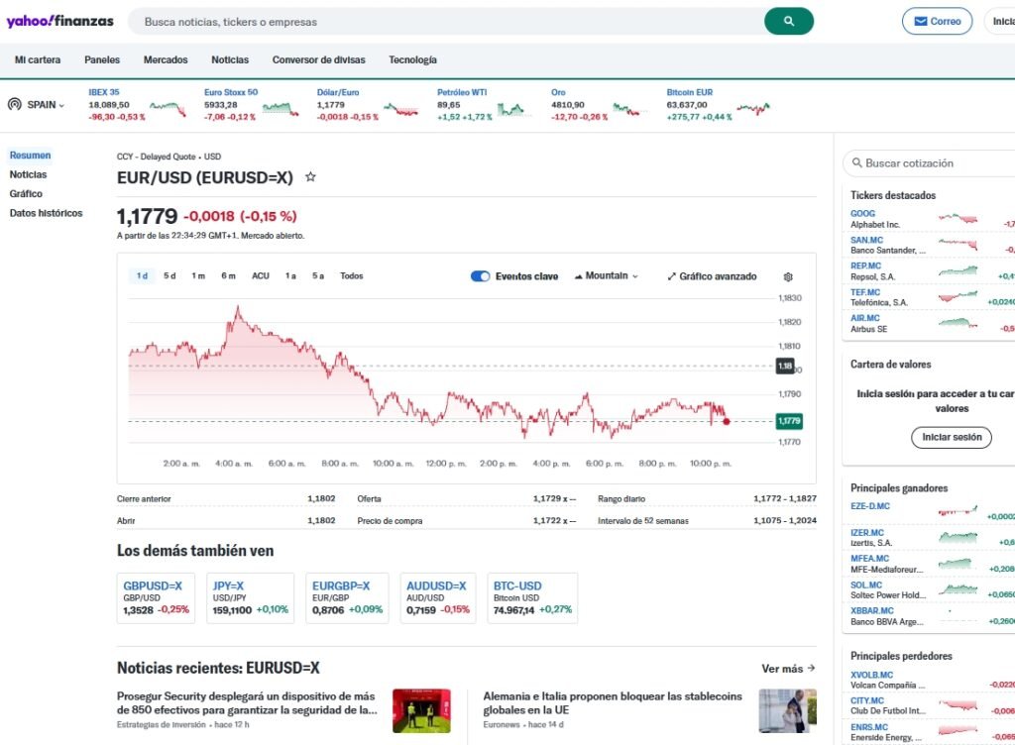Open Conversor de divisas menu
Image resolution: width=1015 pixels, height=745 pixels.
[318, 59]
